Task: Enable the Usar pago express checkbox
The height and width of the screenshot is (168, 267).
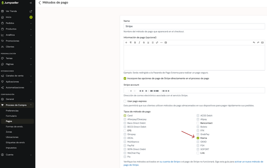Action: (125, 101)
